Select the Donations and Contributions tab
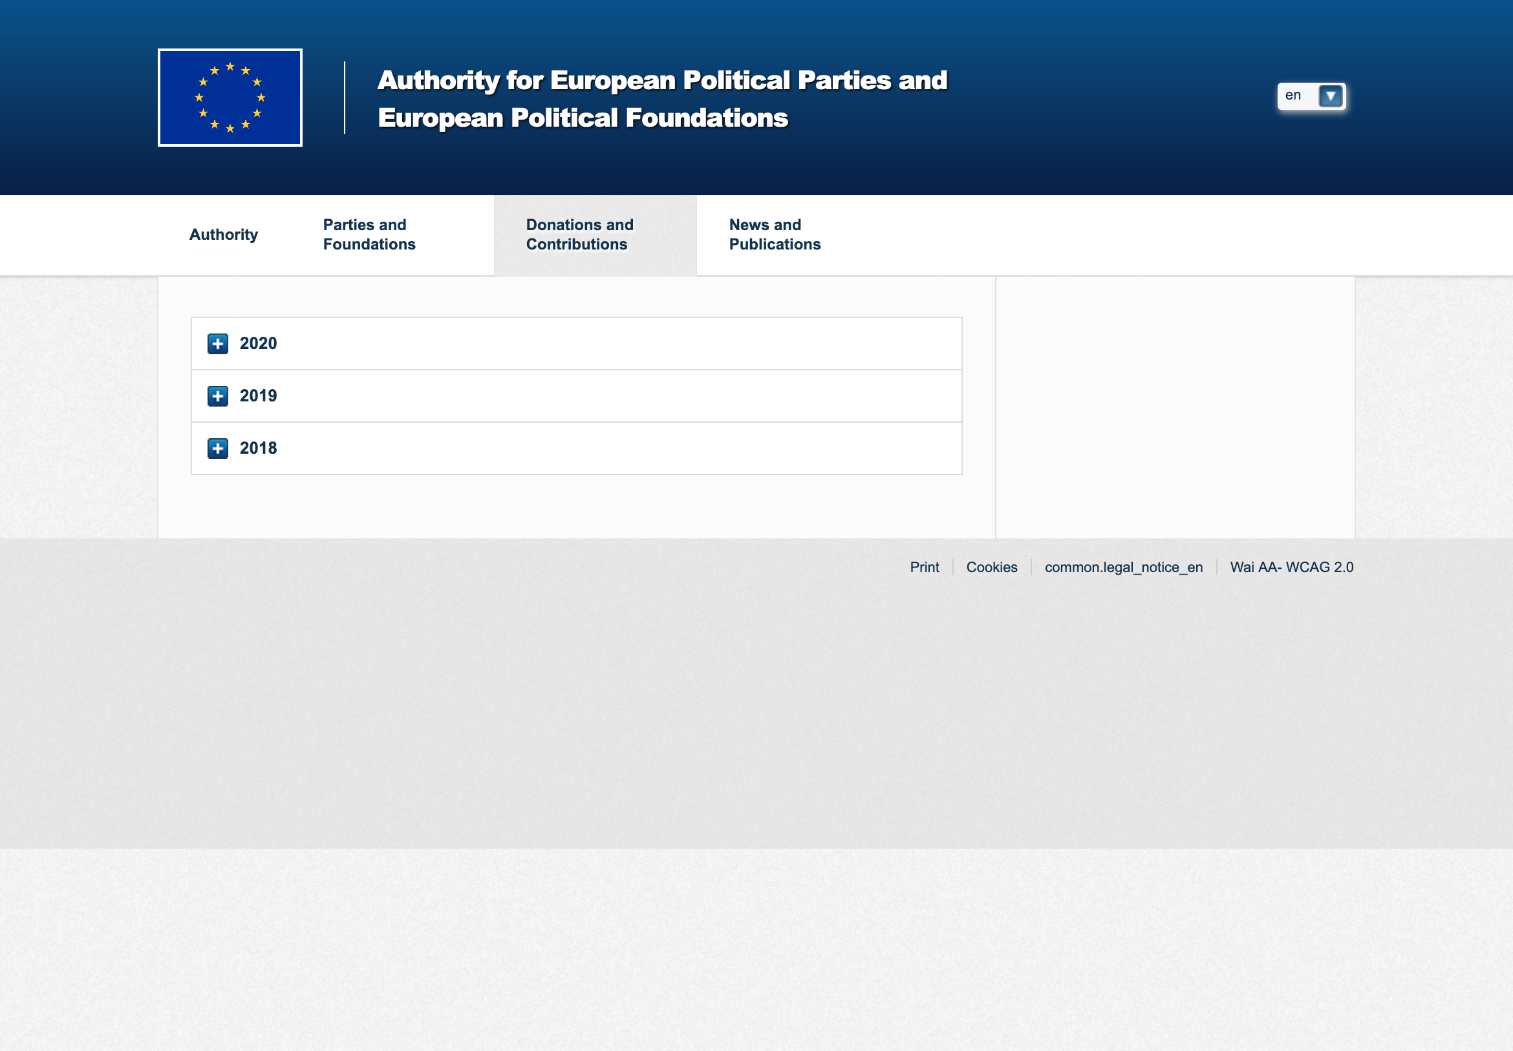The width and height of the screenshot is (1513, 1051). click(579, 235)
